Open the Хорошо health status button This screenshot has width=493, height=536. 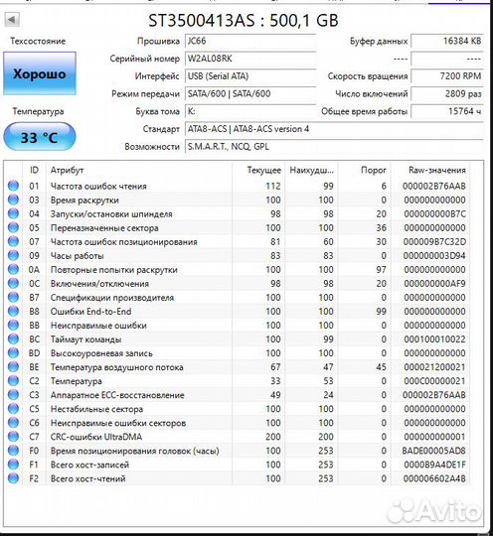pos(40,73)
